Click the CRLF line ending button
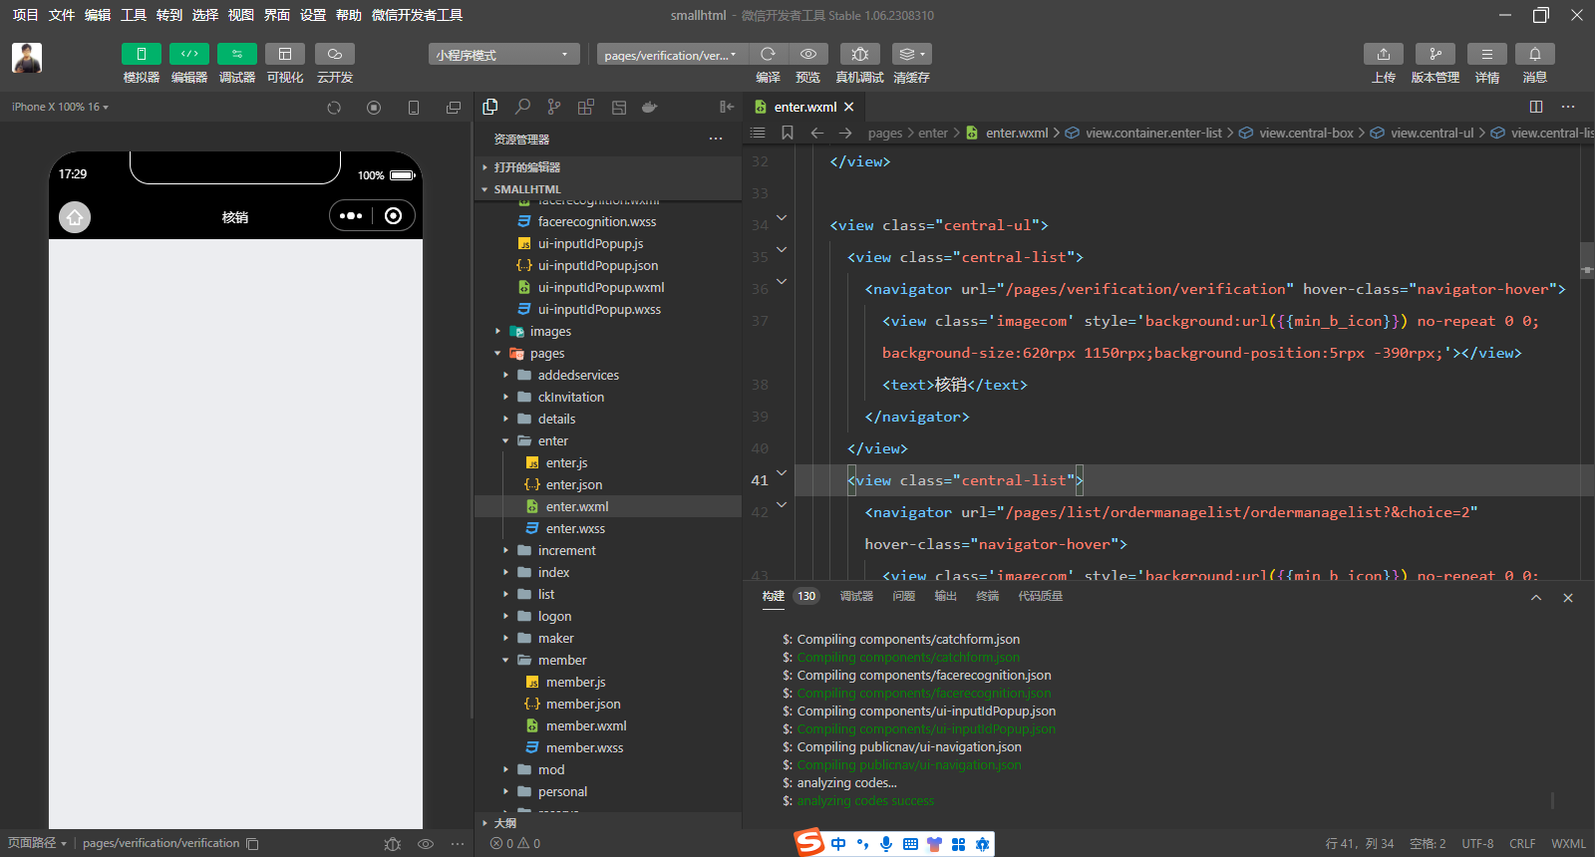The image size is (1595, 857). (x=1521, y=844)
